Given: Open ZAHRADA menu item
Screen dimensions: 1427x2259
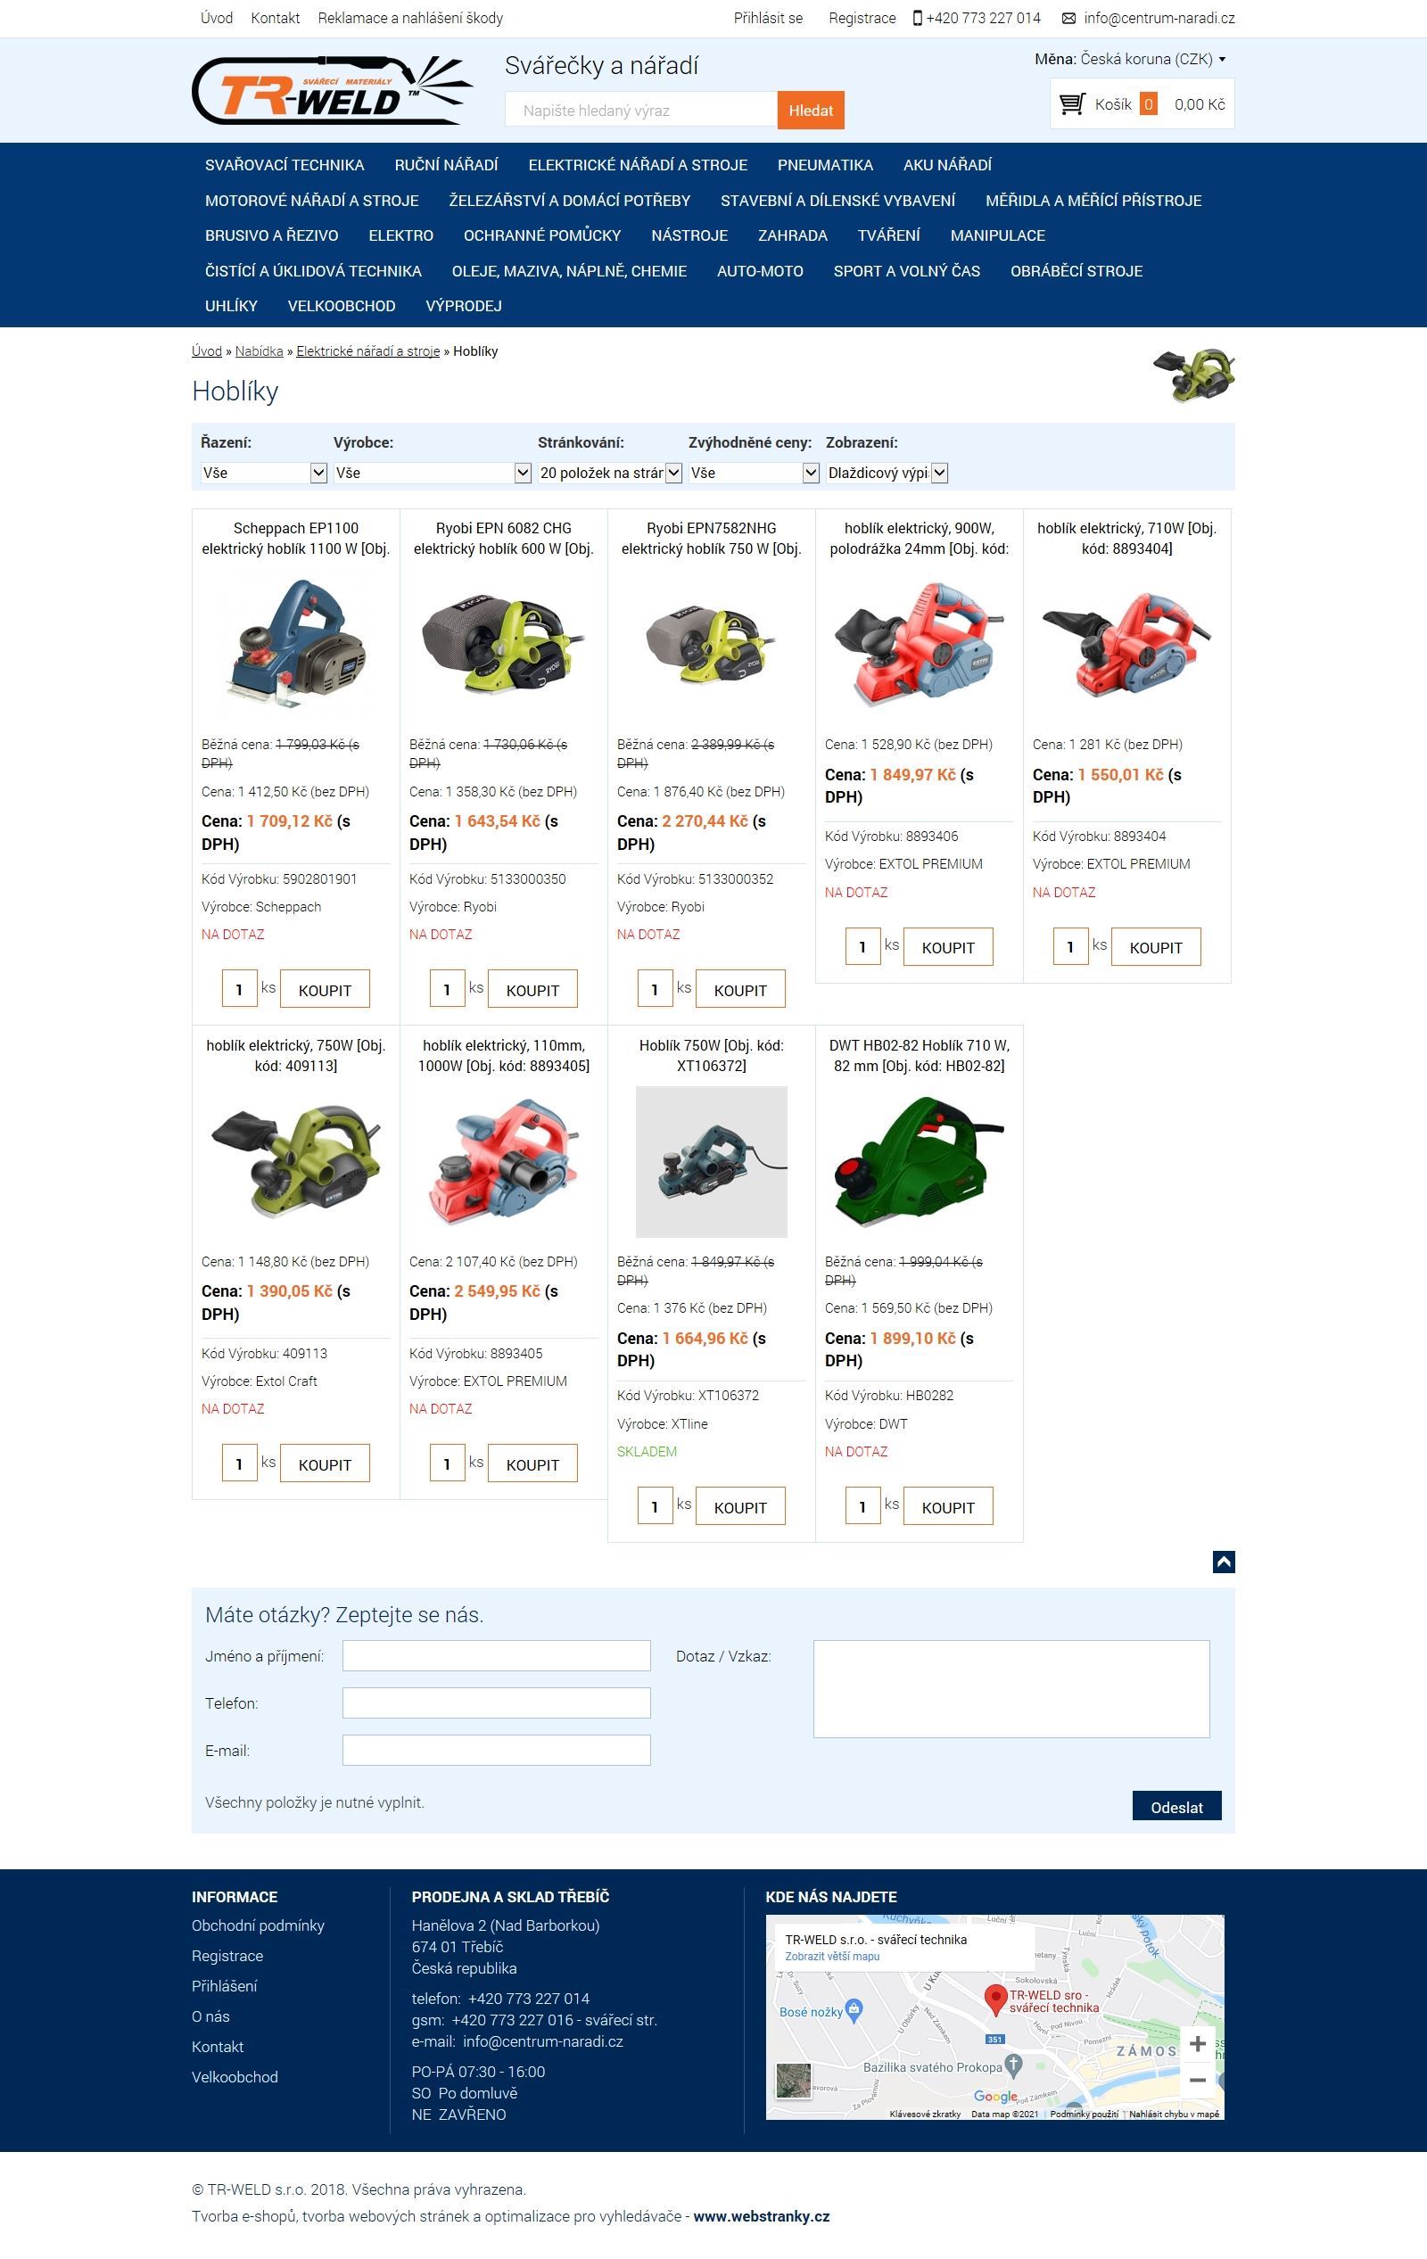Looking at the screenshot, I should (x=793, y=235).
